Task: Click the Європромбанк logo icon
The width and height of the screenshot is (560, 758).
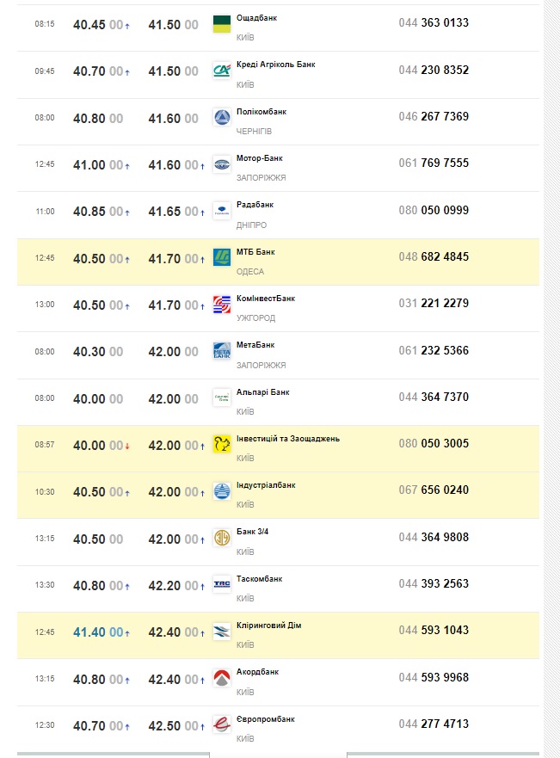Action: click(x=222, y=725)
